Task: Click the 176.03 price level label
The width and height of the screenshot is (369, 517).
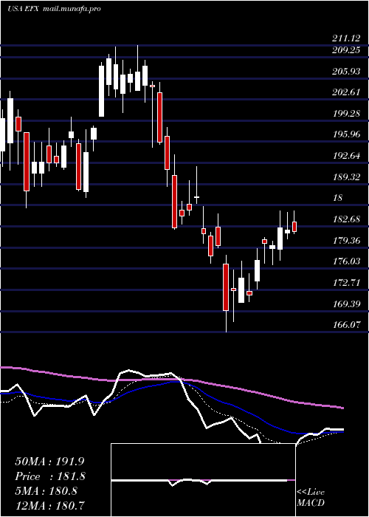Action: point(345,261)
